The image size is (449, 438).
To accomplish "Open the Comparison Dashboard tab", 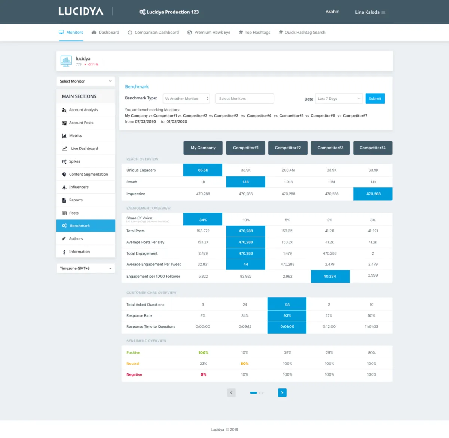I will click(153, 33).
